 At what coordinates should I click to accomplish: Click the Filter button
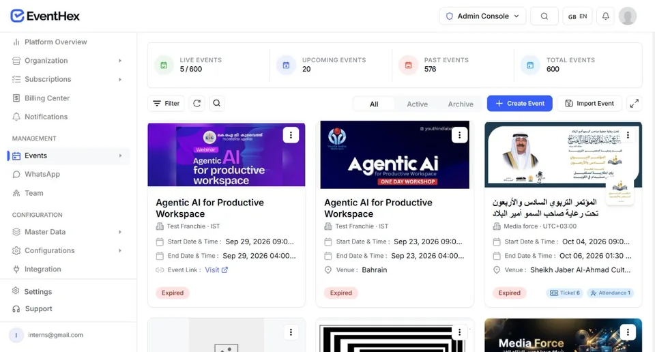(166, 103)
